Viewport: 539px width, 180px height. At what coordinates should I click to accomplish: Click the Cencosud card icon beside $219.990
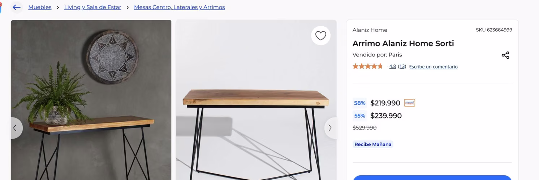[409, 103]
